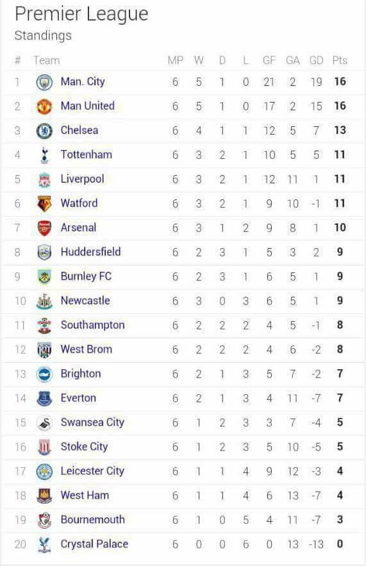The width and height of the screenshot is (366, 566).
Task: Open the Southampton team page
Action: [92, 325]
